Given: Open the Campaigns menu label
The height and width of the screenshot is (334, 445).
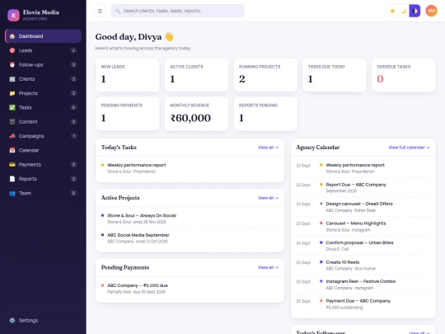Looking at the screenshot, I should pos(31,136).
